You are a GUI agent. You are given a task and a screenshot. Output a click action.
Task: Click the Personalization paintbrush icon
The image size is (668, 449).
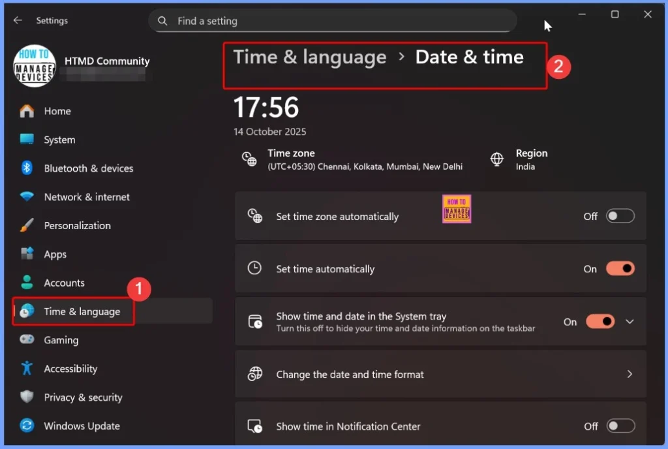tap(27, 226)
